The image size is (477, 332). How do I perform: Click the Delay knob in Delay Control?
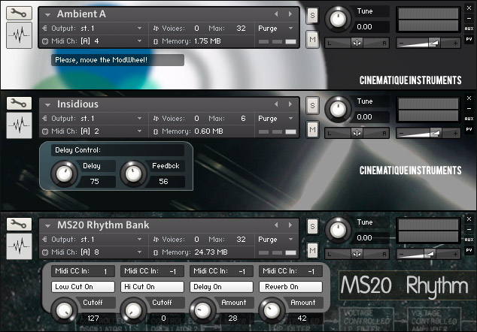click(64, 174)
